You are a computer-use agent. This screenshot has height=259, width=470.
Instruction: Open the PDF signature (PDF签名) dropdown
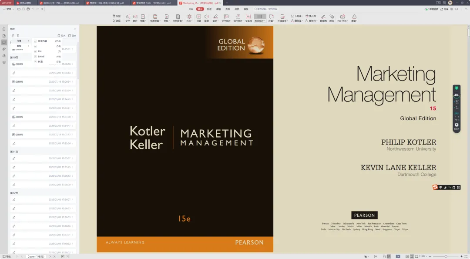(x=342, y=18)
